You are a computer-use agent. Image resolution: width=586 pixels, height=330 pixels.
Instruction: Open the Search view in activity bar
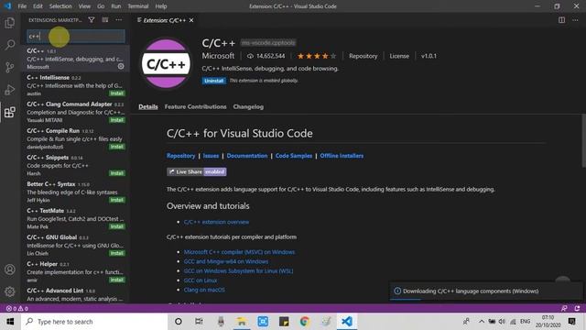pyautogui.click(x=10, y=45)
